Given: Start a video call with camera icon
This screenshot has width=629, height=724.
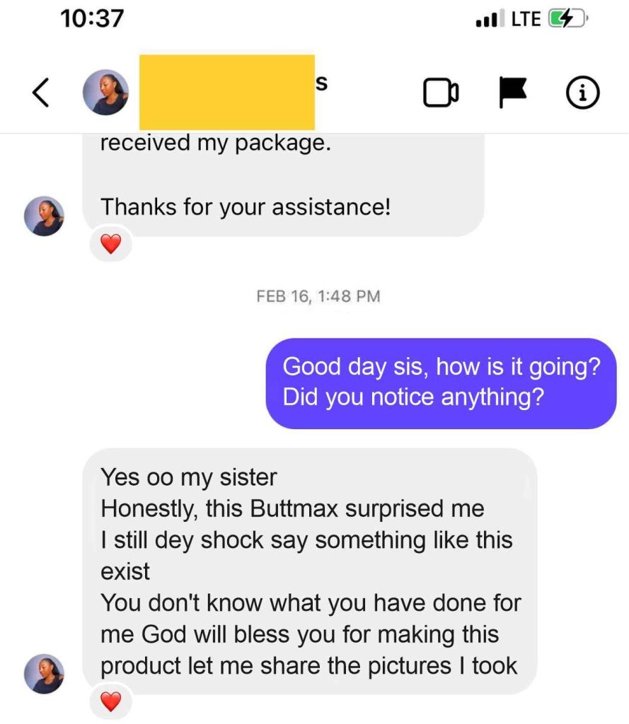Looking at the screenshot, I should coord(441,93).
